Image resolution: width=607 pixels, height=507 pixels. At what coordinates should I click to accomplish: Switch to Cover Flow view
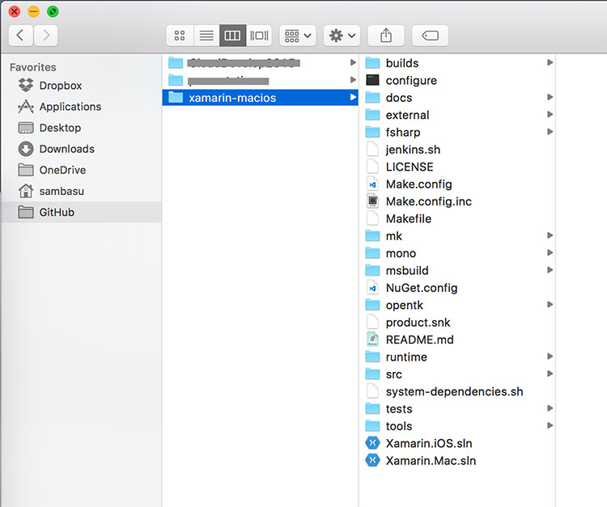[x=259, y=36]
